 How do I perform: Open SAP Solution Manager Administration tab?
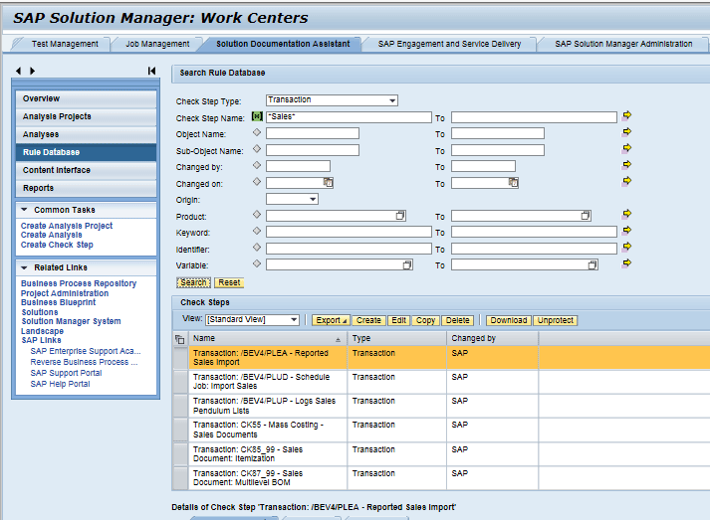pyautogui.click(x=623, y=44)
